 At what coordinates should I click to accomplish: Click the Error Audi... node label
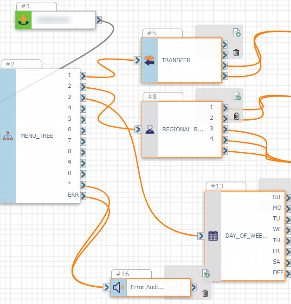pyautogui.click(x=147, y=287)
